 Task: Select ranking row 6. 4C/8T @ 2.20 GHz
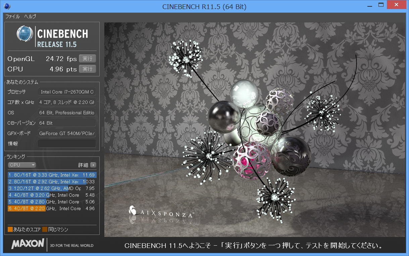pos(52,208)
